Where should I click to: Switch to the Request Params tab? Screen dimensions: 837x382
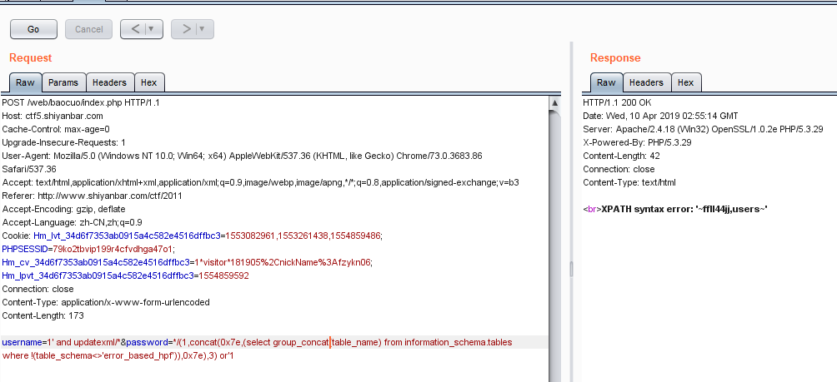[63, 82]
